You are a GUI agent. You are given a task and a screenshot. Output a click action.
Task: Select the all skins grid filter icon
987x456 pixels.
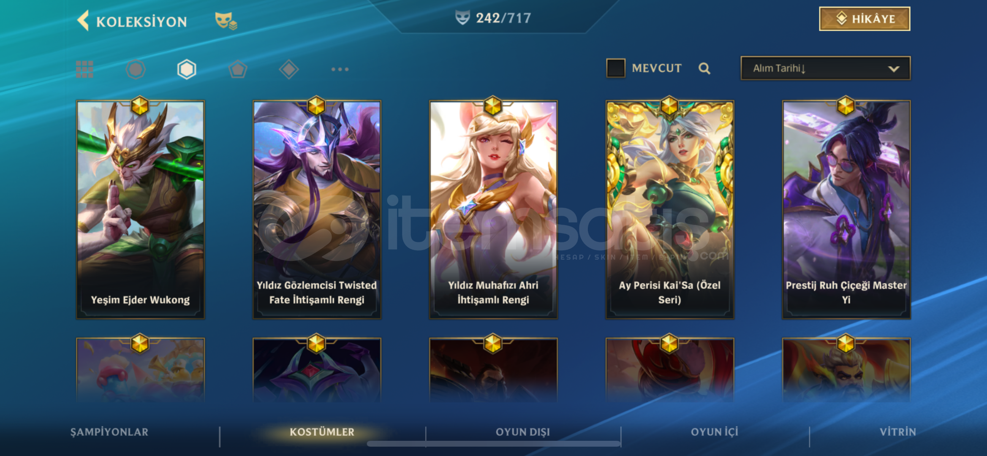click(84, 69)
